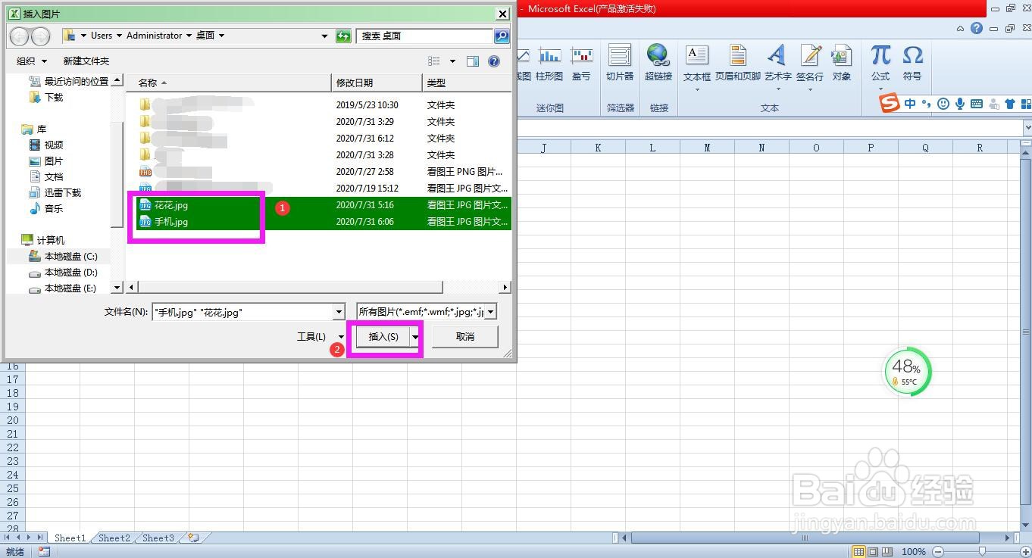This screenshot has height=558, width=1032.
Task: Open the Organize (组织) dropdown
Action: (x=32, y=61)
